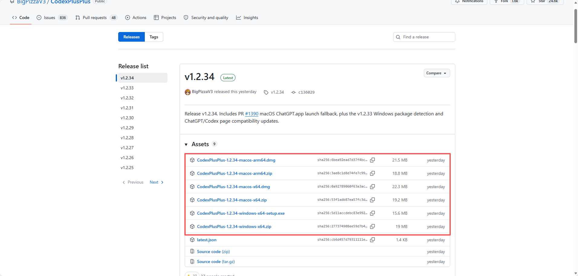This screenshot has height=276, width=578.
Task: Click the search magnifier icon in Find a release
Action: (x=398, y=37)
